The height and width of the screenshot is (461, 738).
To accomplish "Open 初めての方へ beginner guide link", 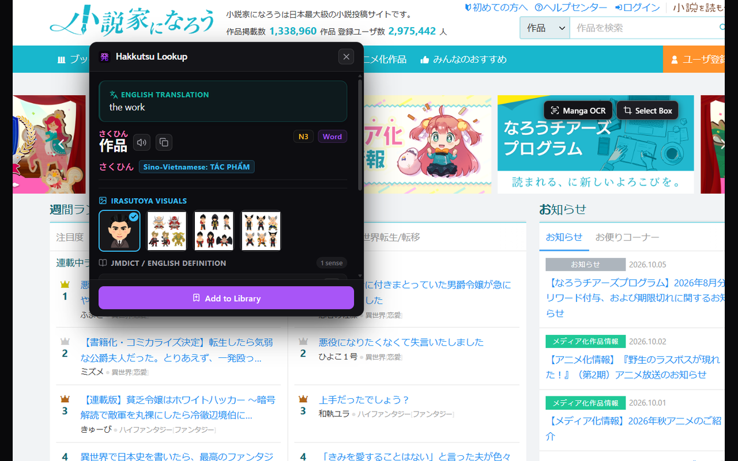I will point(496,7).
